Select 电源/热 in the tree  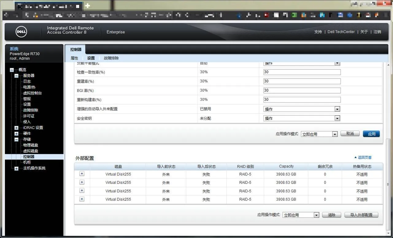coord(29,87)
